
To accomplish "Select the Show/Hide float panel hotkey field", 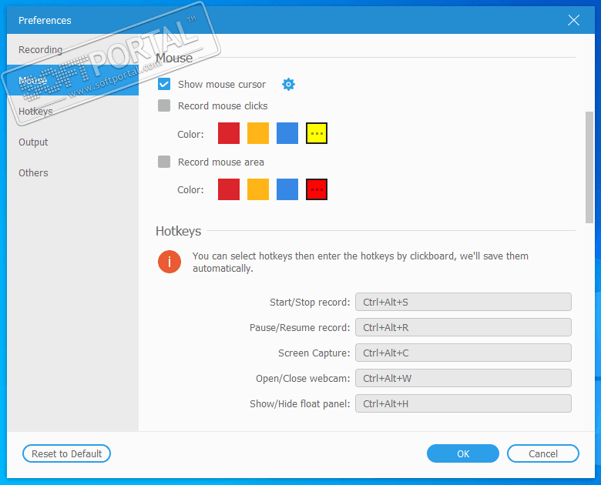I will [x=463, y=404].
